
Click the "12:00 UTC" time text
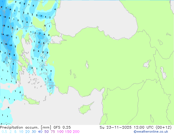click(144, 127)
